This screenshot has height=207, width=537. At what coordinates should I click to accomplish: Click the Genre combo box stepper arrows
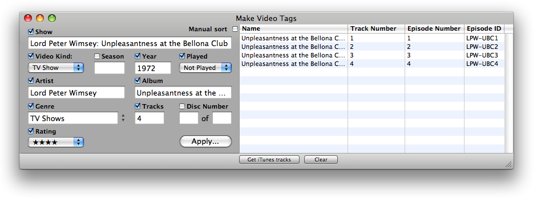(x=123, y=118)
